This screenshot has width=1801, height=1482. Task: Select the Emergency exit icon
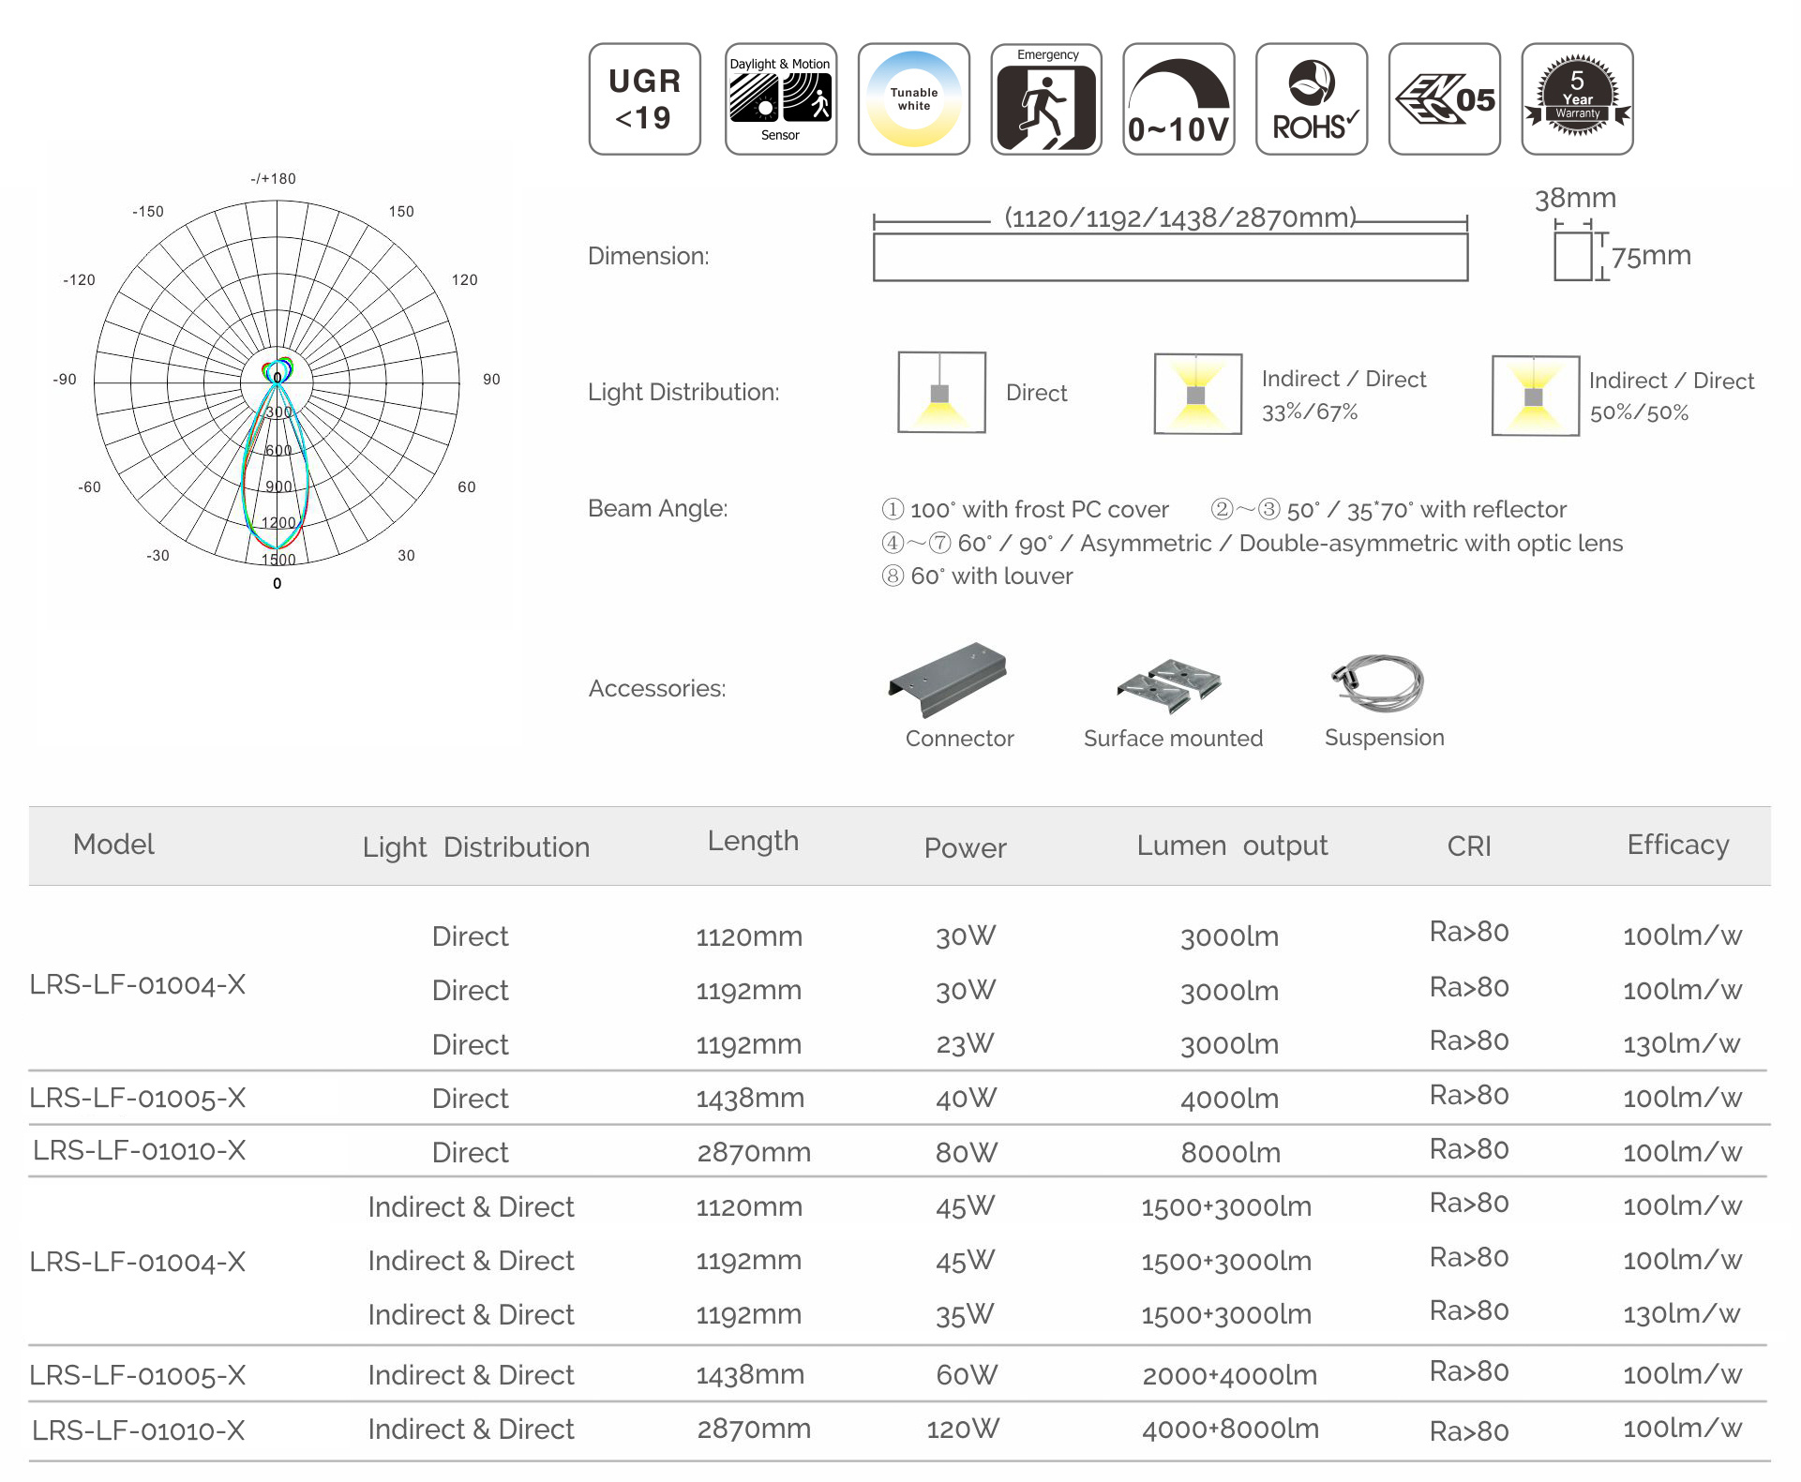click(x=1046, y=98)
